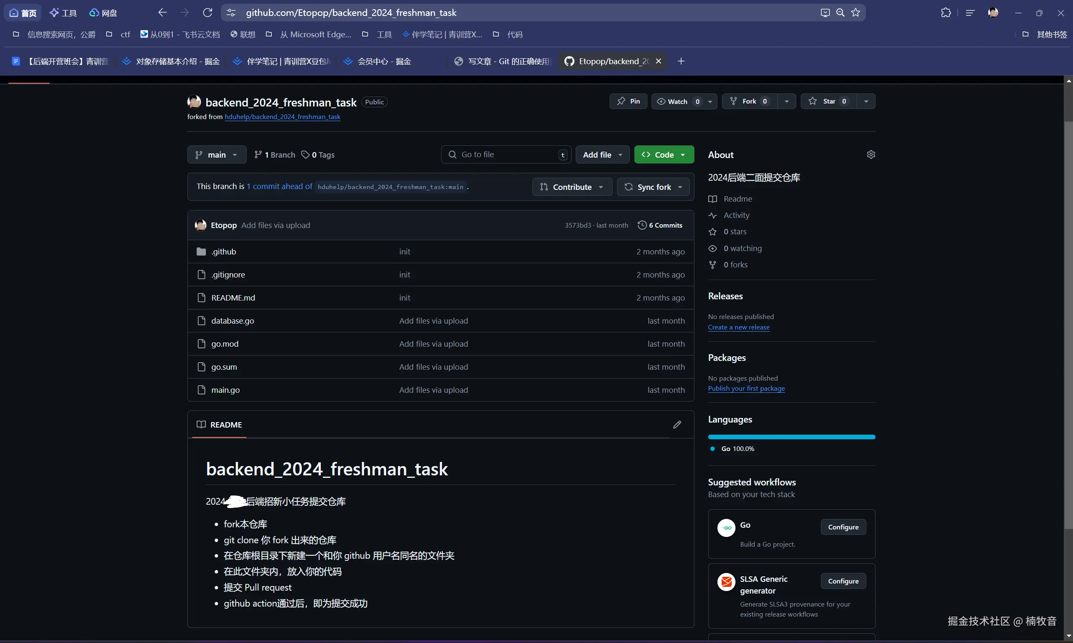Open the 0 stars link
Viewport: 1073px width, 643px height.
tap(735, 232)
